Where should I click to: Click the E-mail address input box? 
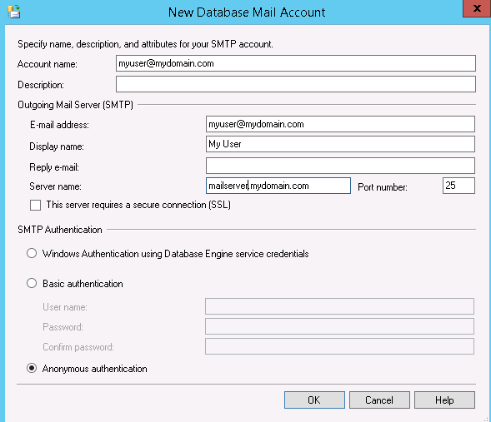[340, 124]
